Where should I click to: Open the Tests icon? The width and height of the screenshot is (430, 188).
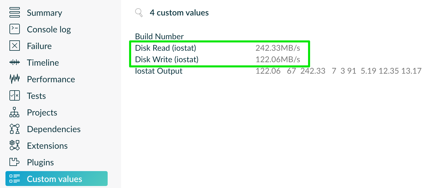coord(14,96)
